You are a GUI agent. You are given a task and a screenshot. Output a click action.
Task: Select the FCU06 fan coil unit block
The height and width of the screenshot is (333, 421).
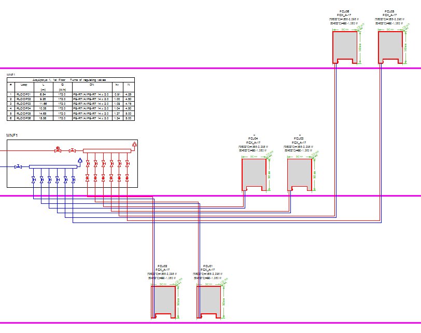[x=344, y=47]
